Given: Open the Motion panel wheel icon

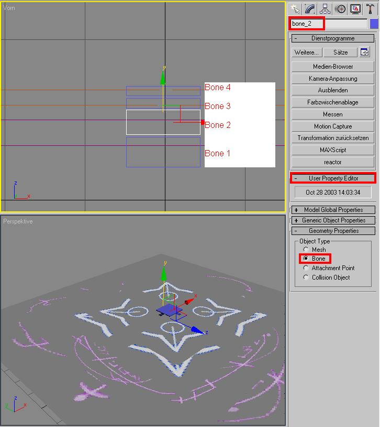Looking at the screenshot, I should point(340,9).
